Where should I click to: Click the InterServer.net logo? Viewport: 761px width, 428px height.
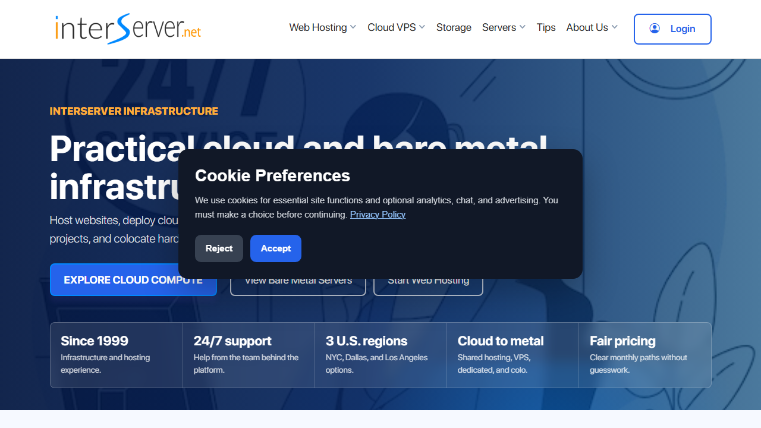click(128, 29)
